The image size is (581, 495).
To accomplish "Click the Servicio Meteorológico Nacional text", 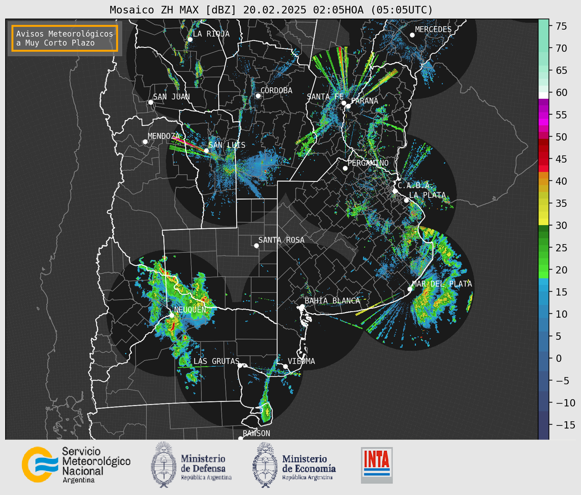I will pyautogui.click(x=96, y=465).
